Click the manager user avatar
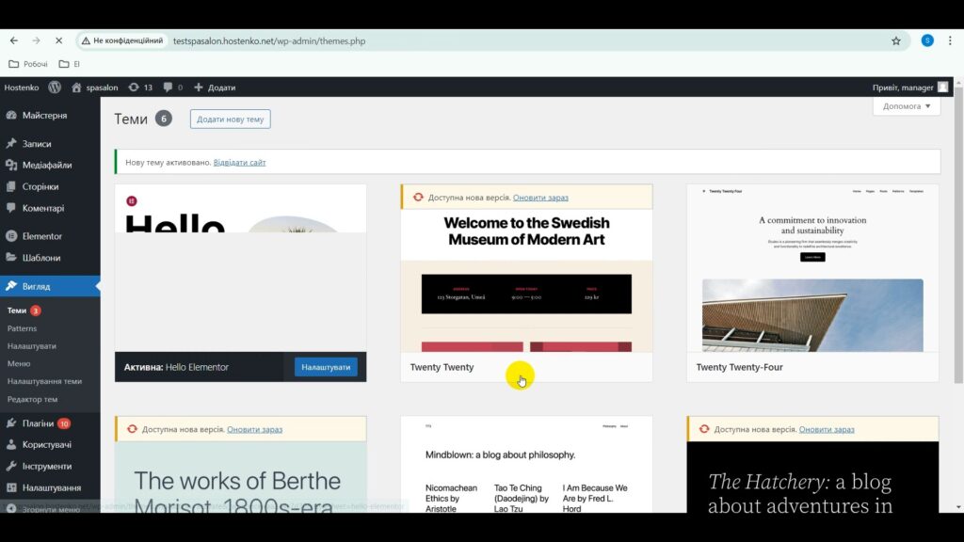 click(942, 88)
